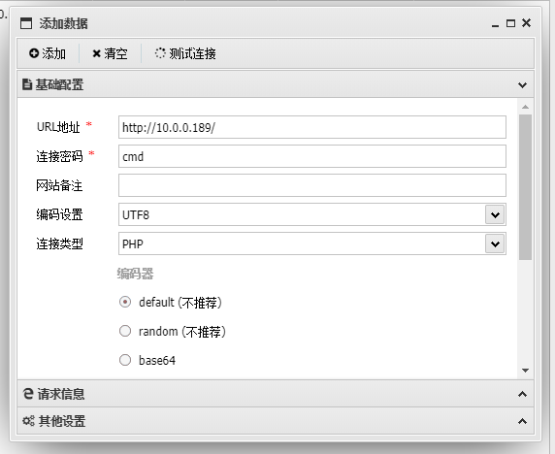The height and width of the screenshot is (454, 555).
Task: Click the spinner icon for 测试连接
Action: pos(160,53)
